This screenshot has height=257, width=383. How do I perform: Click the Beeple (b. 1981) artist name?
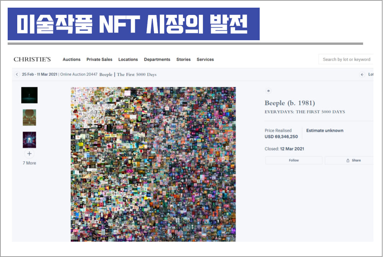tap(290, 103)
